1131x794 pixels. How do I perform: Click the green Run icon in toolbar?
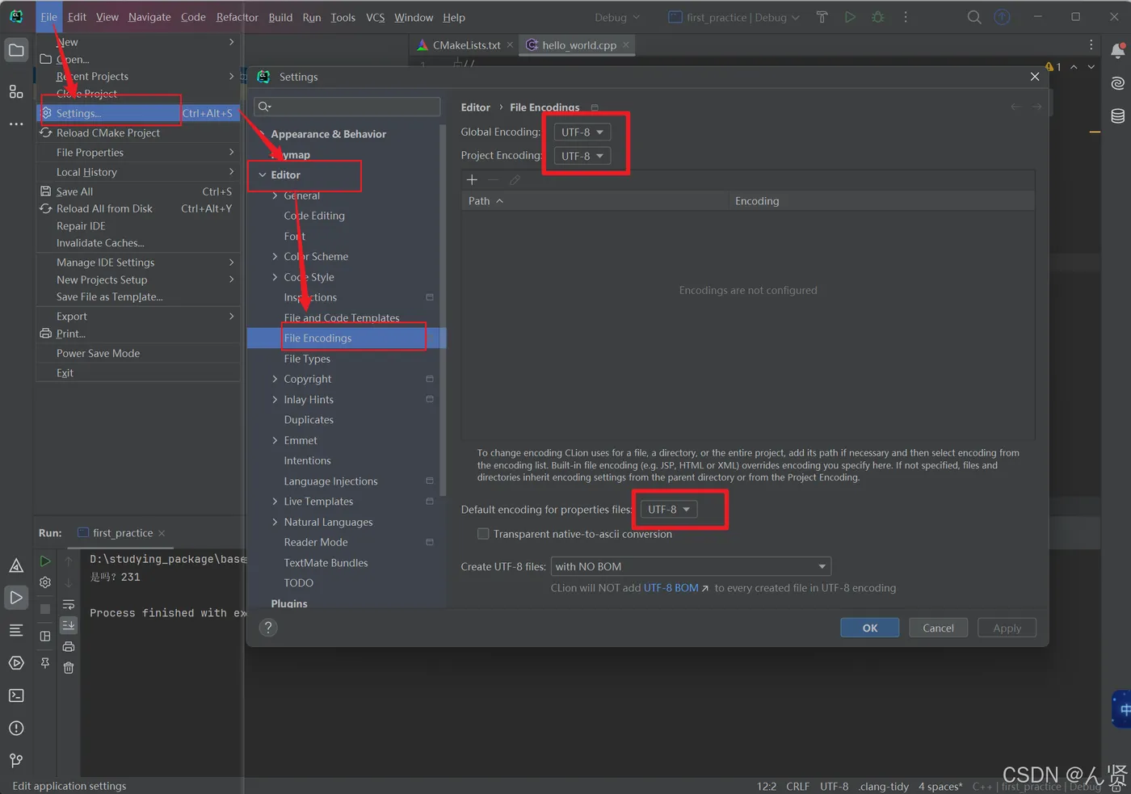point(850,17)
